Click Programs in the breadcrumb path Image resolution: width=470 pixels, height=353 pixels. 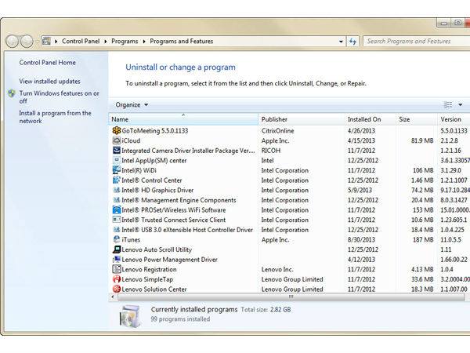click(123, 41)
